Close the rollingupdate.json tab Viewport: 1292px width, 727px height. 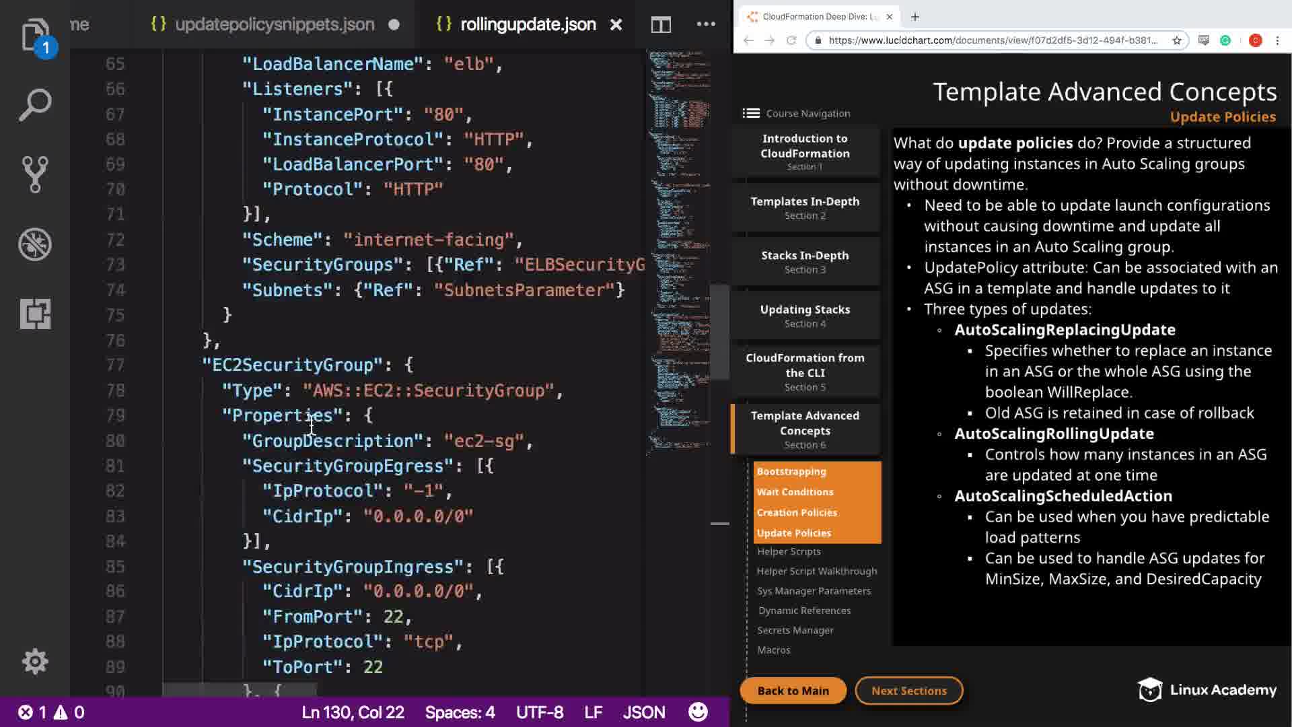point(616,25)
